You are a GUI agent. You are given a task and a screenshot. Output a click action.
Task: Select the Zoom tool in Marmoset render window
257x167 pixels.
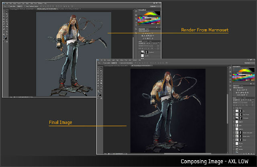click(7, 34)
